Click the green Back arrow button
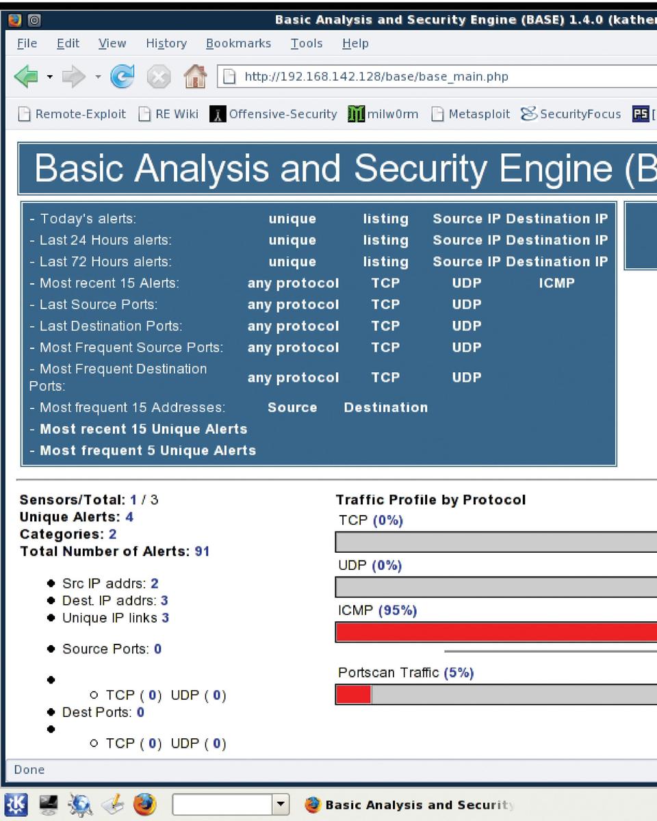The width and height of the screenshot is (657, 821). coord(25,77)
